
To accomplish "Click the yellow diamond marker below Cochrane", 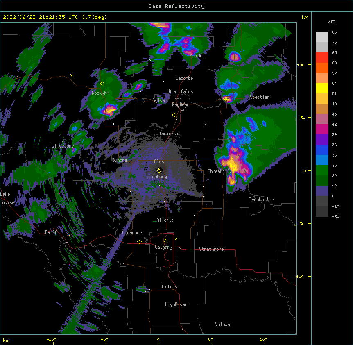I will 139,242.
